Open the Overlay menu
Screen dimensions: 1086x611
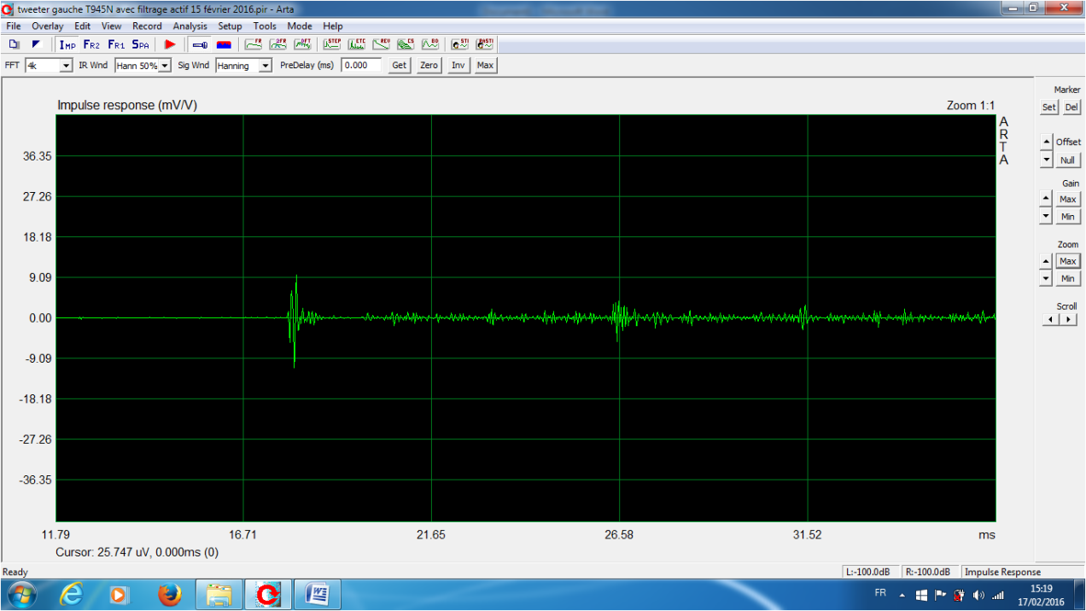(48, 26)
